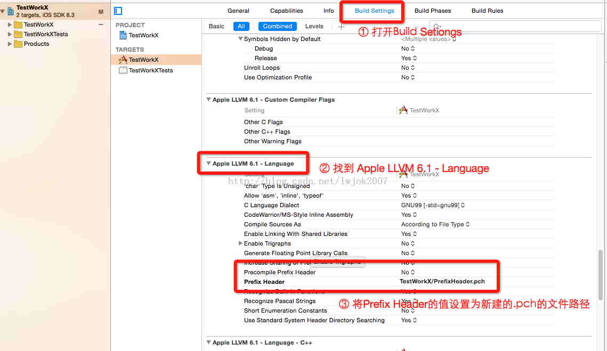Screen dimensions: 607x351
Task: Click the Products folder icon
Action: (18, 44)
